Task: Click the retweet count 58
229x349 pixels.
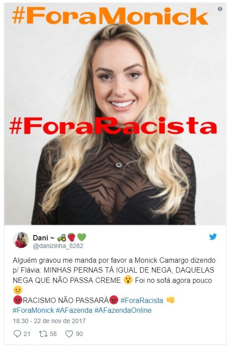Action: [53, 334]
